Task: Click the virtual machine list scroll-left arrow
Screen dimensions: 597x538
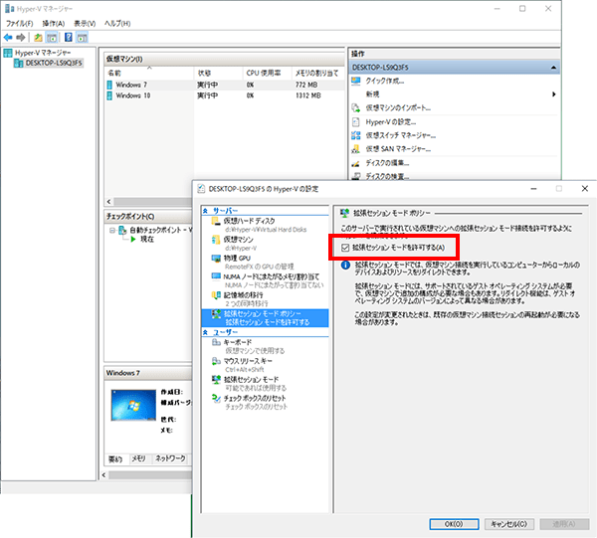Action: click(x=108, y=201)
